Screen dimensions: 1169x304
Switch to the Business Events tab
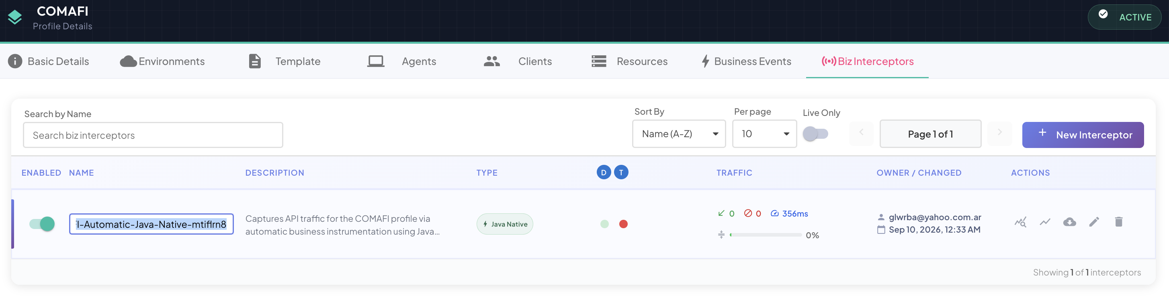point(746,62)
